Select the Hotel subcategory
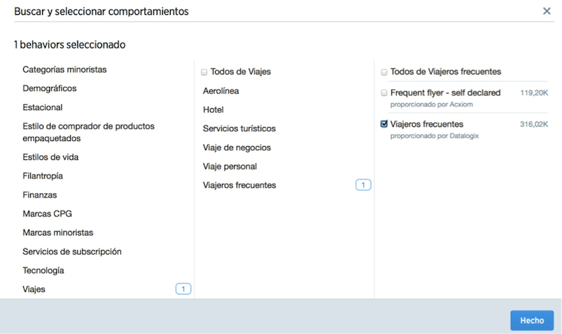Image resolution: width=562 pixels, height=334 pixels. click(x=213, y=110)
